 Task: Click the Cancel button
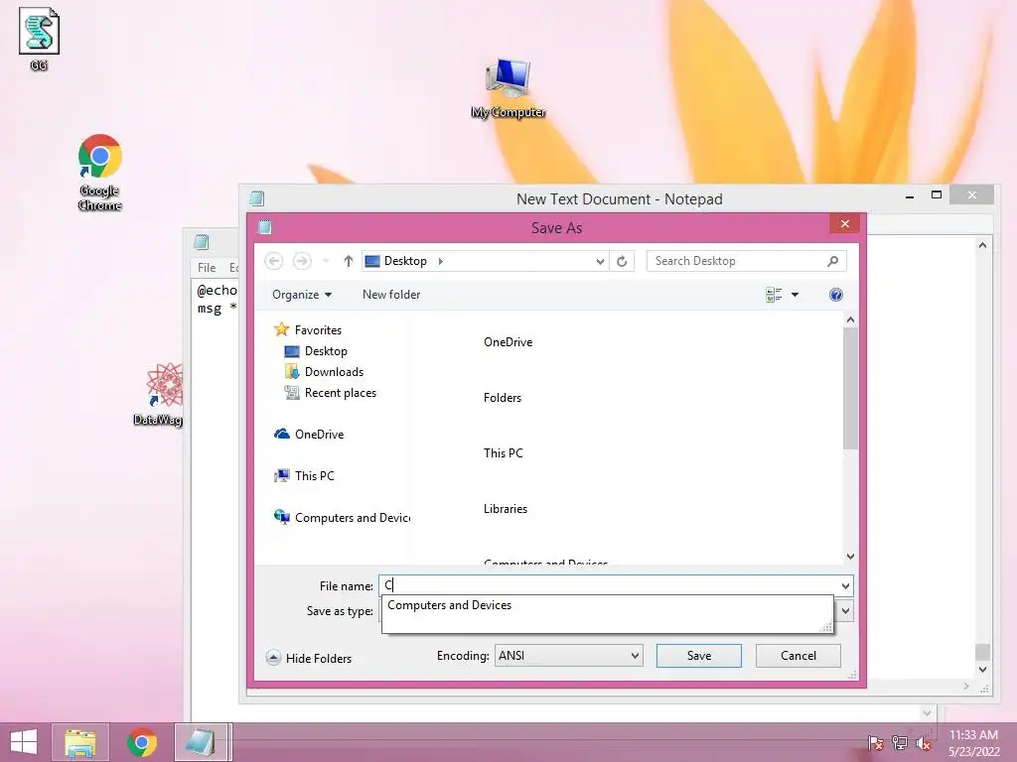coord(798,656)
